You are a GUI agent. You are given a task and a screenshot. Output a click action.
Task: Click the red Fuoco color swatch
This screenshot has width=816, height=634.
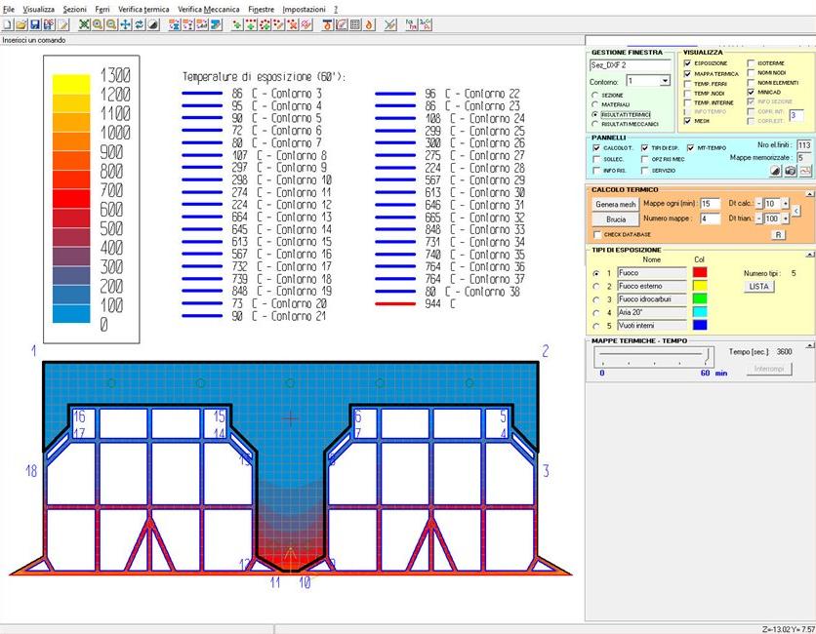tap(699, 274)
